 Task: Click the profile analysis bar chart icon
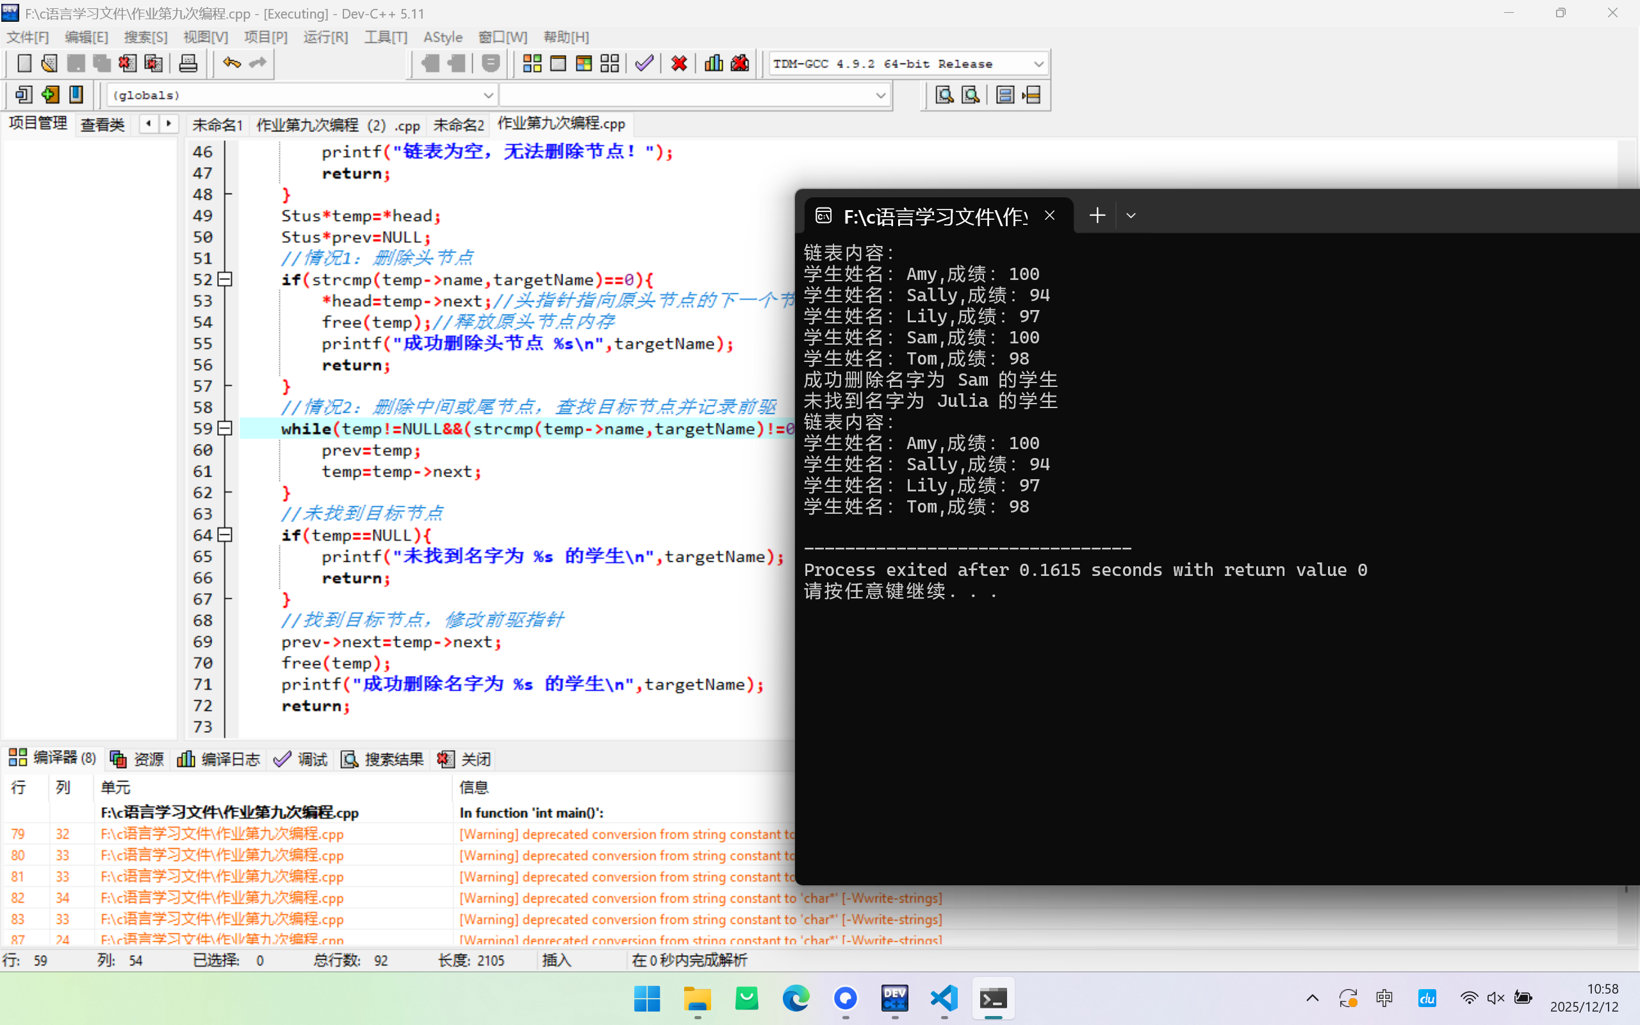[x=713, y=63]
